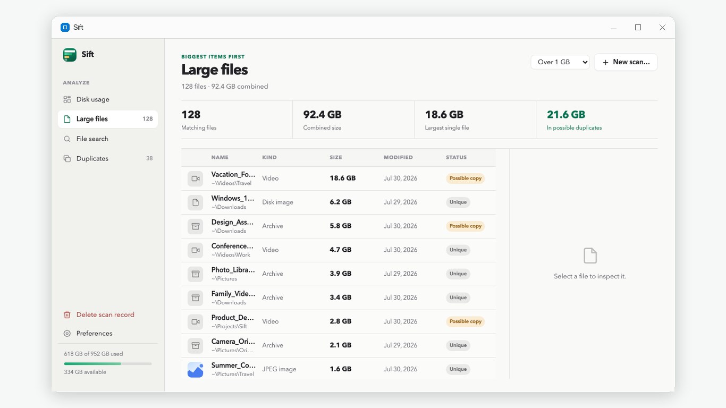Open the Duplicates section
Image resolution: width=726 pixels, height=408 pixels.
(x=108, y=158)
